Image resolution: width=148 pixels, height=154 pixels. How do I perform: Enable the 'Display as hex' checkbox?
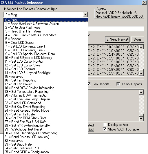coord(105,125)
